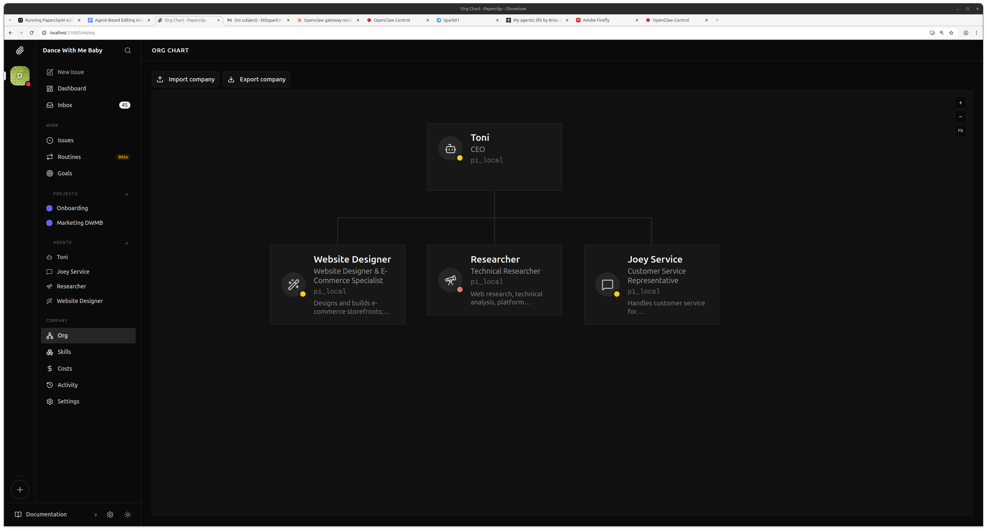This screenshot has width=987, height=531.
Task: Click the Export company button
Action: (x=256, y=79)
